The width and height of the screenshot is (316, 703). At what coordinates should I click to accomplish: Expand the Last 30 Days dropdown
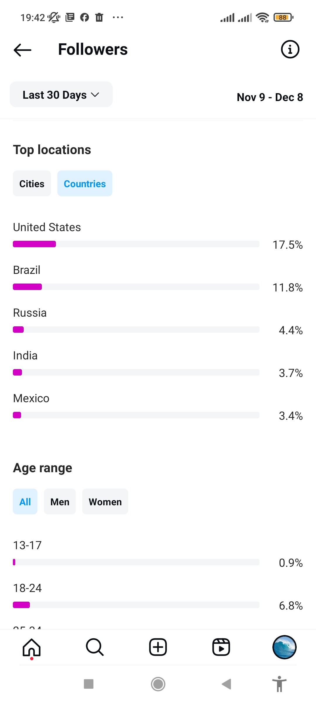(61, 95)
